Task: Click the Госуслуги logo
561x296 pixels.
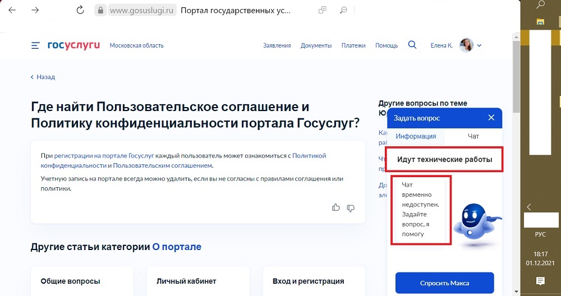Action: (x=73, y=45)
